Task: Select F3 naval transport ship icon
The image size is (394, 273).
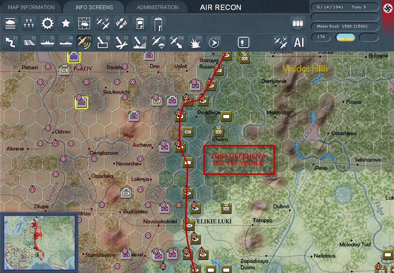Action: [47, 42]
